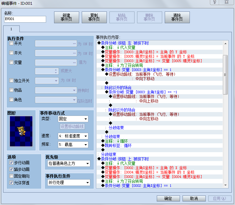Image resolution: width=235 pixels, height=205 pixels.
Task: Open 类型 dropdown showing 固定
Action: tap(73, 119)
